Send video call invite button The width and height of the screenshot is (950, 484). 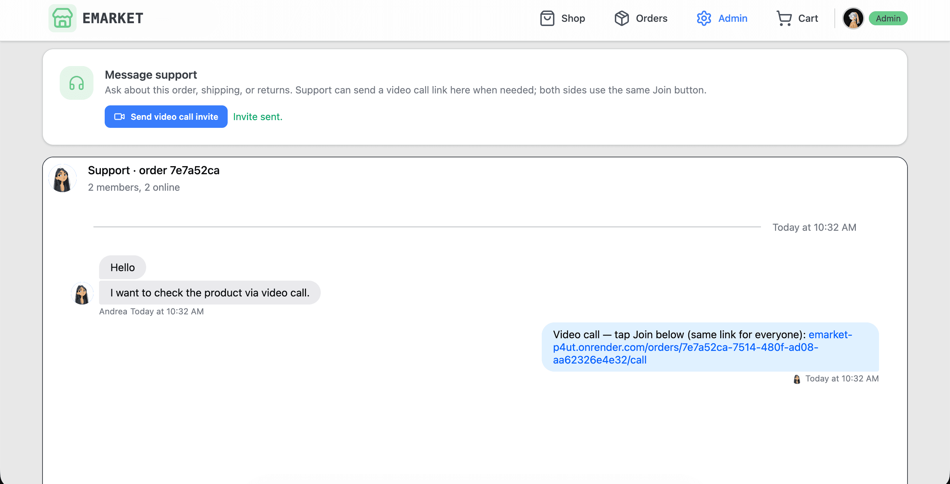coord(166,117)
